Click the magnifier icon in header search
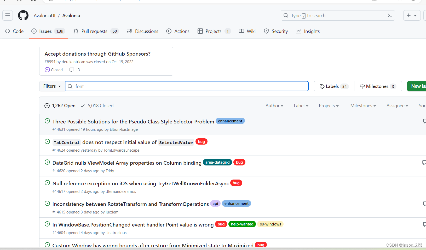 (x=286, y=15)
